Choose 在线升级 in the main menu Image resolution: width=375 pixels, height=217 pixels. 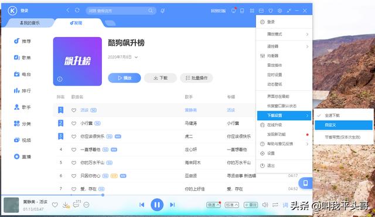tap(284, 125)
